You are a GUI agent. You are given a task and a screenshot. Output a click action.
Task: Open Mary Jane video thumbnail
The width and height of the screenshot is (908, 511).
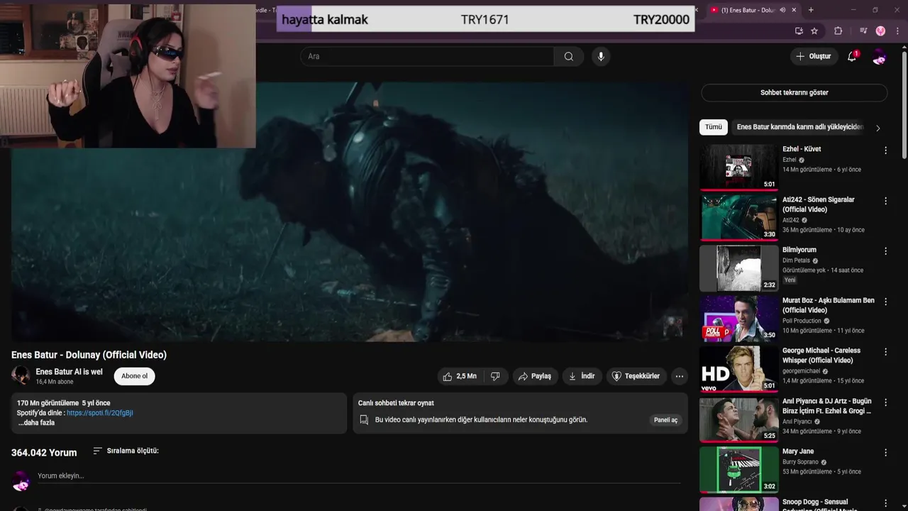pos(738,470)
